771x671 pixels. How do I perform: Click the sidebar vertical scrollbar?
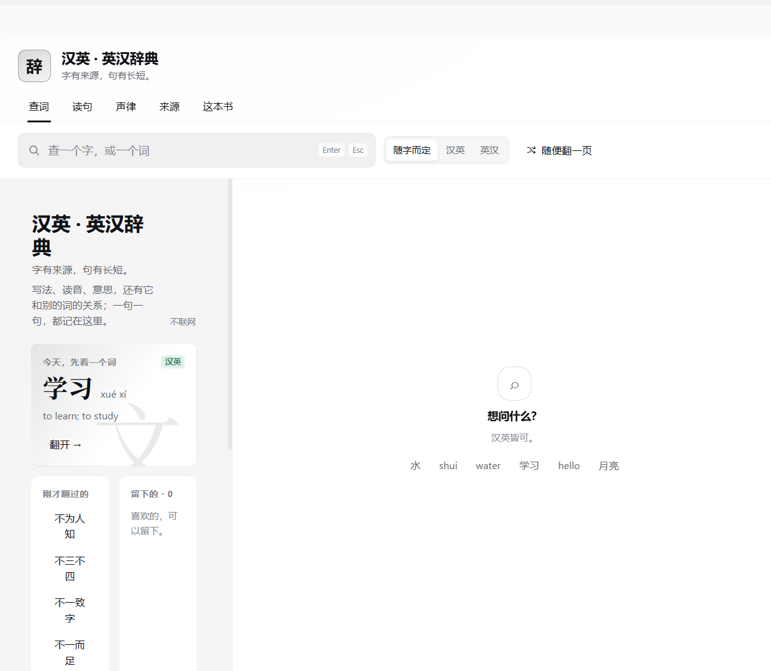[x=230, y=314]
